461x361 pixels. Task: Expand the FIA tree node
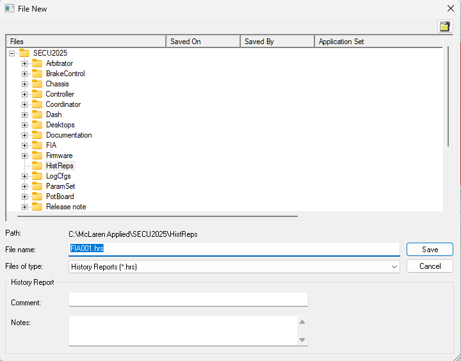25,146
